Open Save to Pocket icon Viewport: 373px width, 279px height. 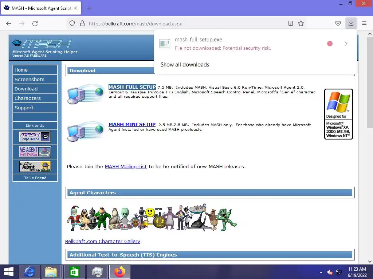[x=338, y=23]
